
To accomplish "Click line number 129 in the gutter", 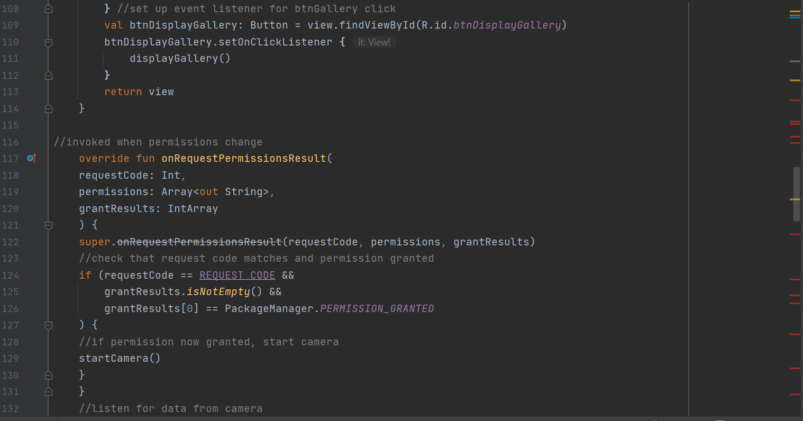I will click(x=10, y=358).
